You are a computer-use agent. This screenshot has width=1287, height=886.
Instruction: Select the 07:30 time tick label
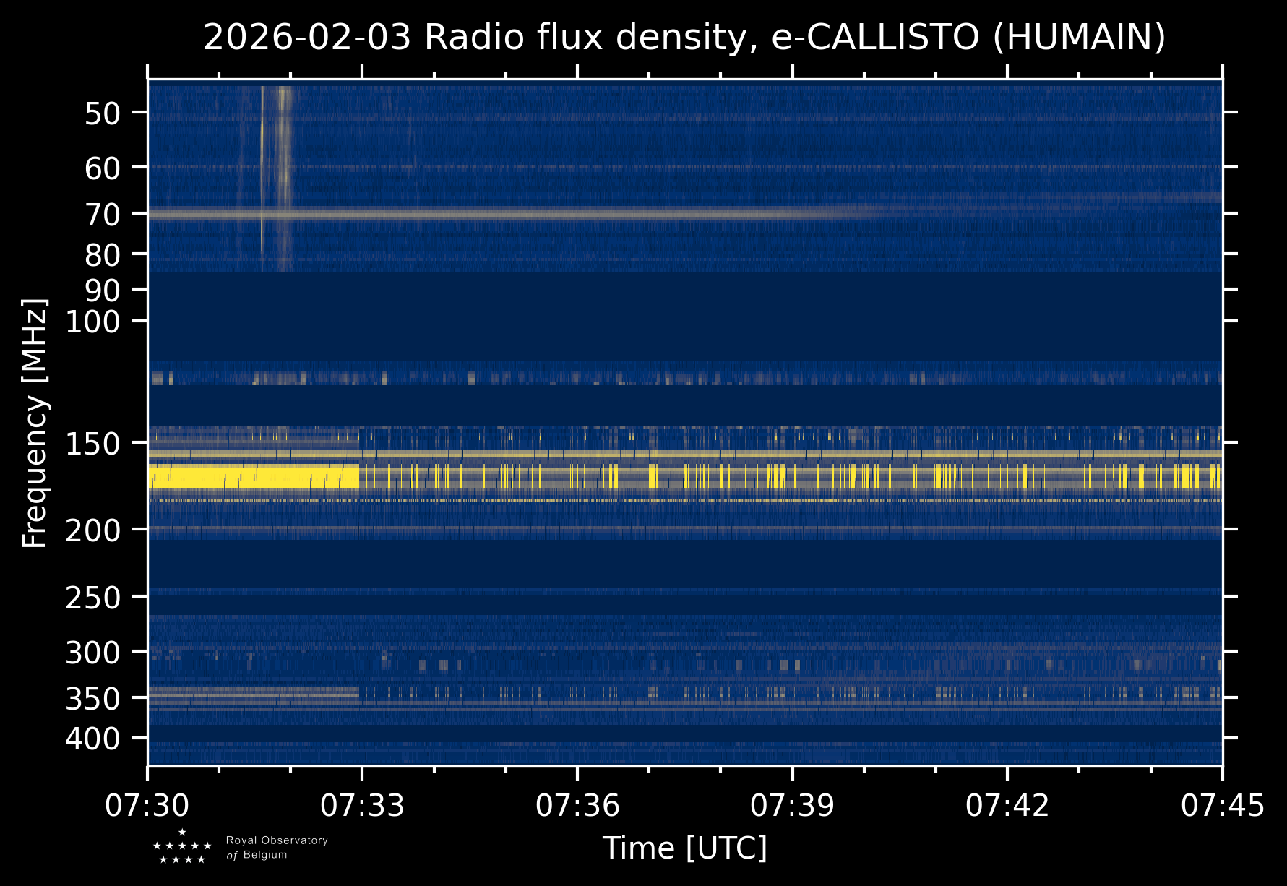click(147, 805)
